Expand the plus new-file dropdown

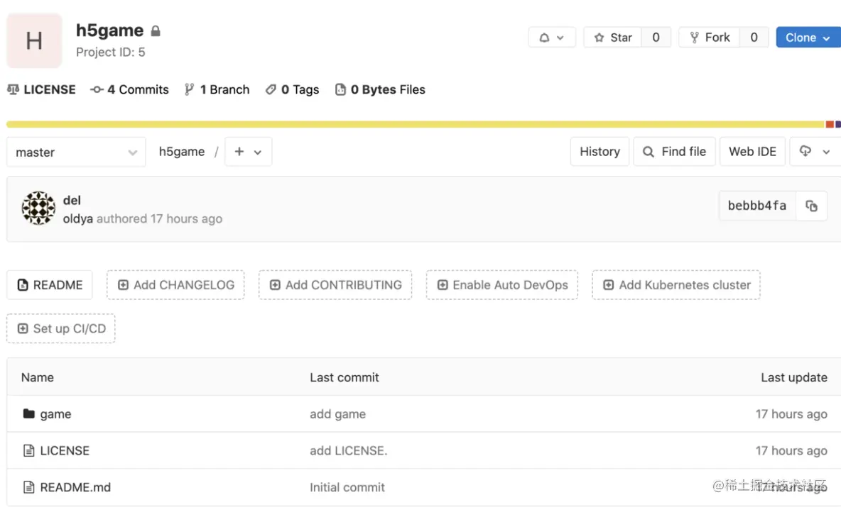pyautogui.click(x=248, y=152)
